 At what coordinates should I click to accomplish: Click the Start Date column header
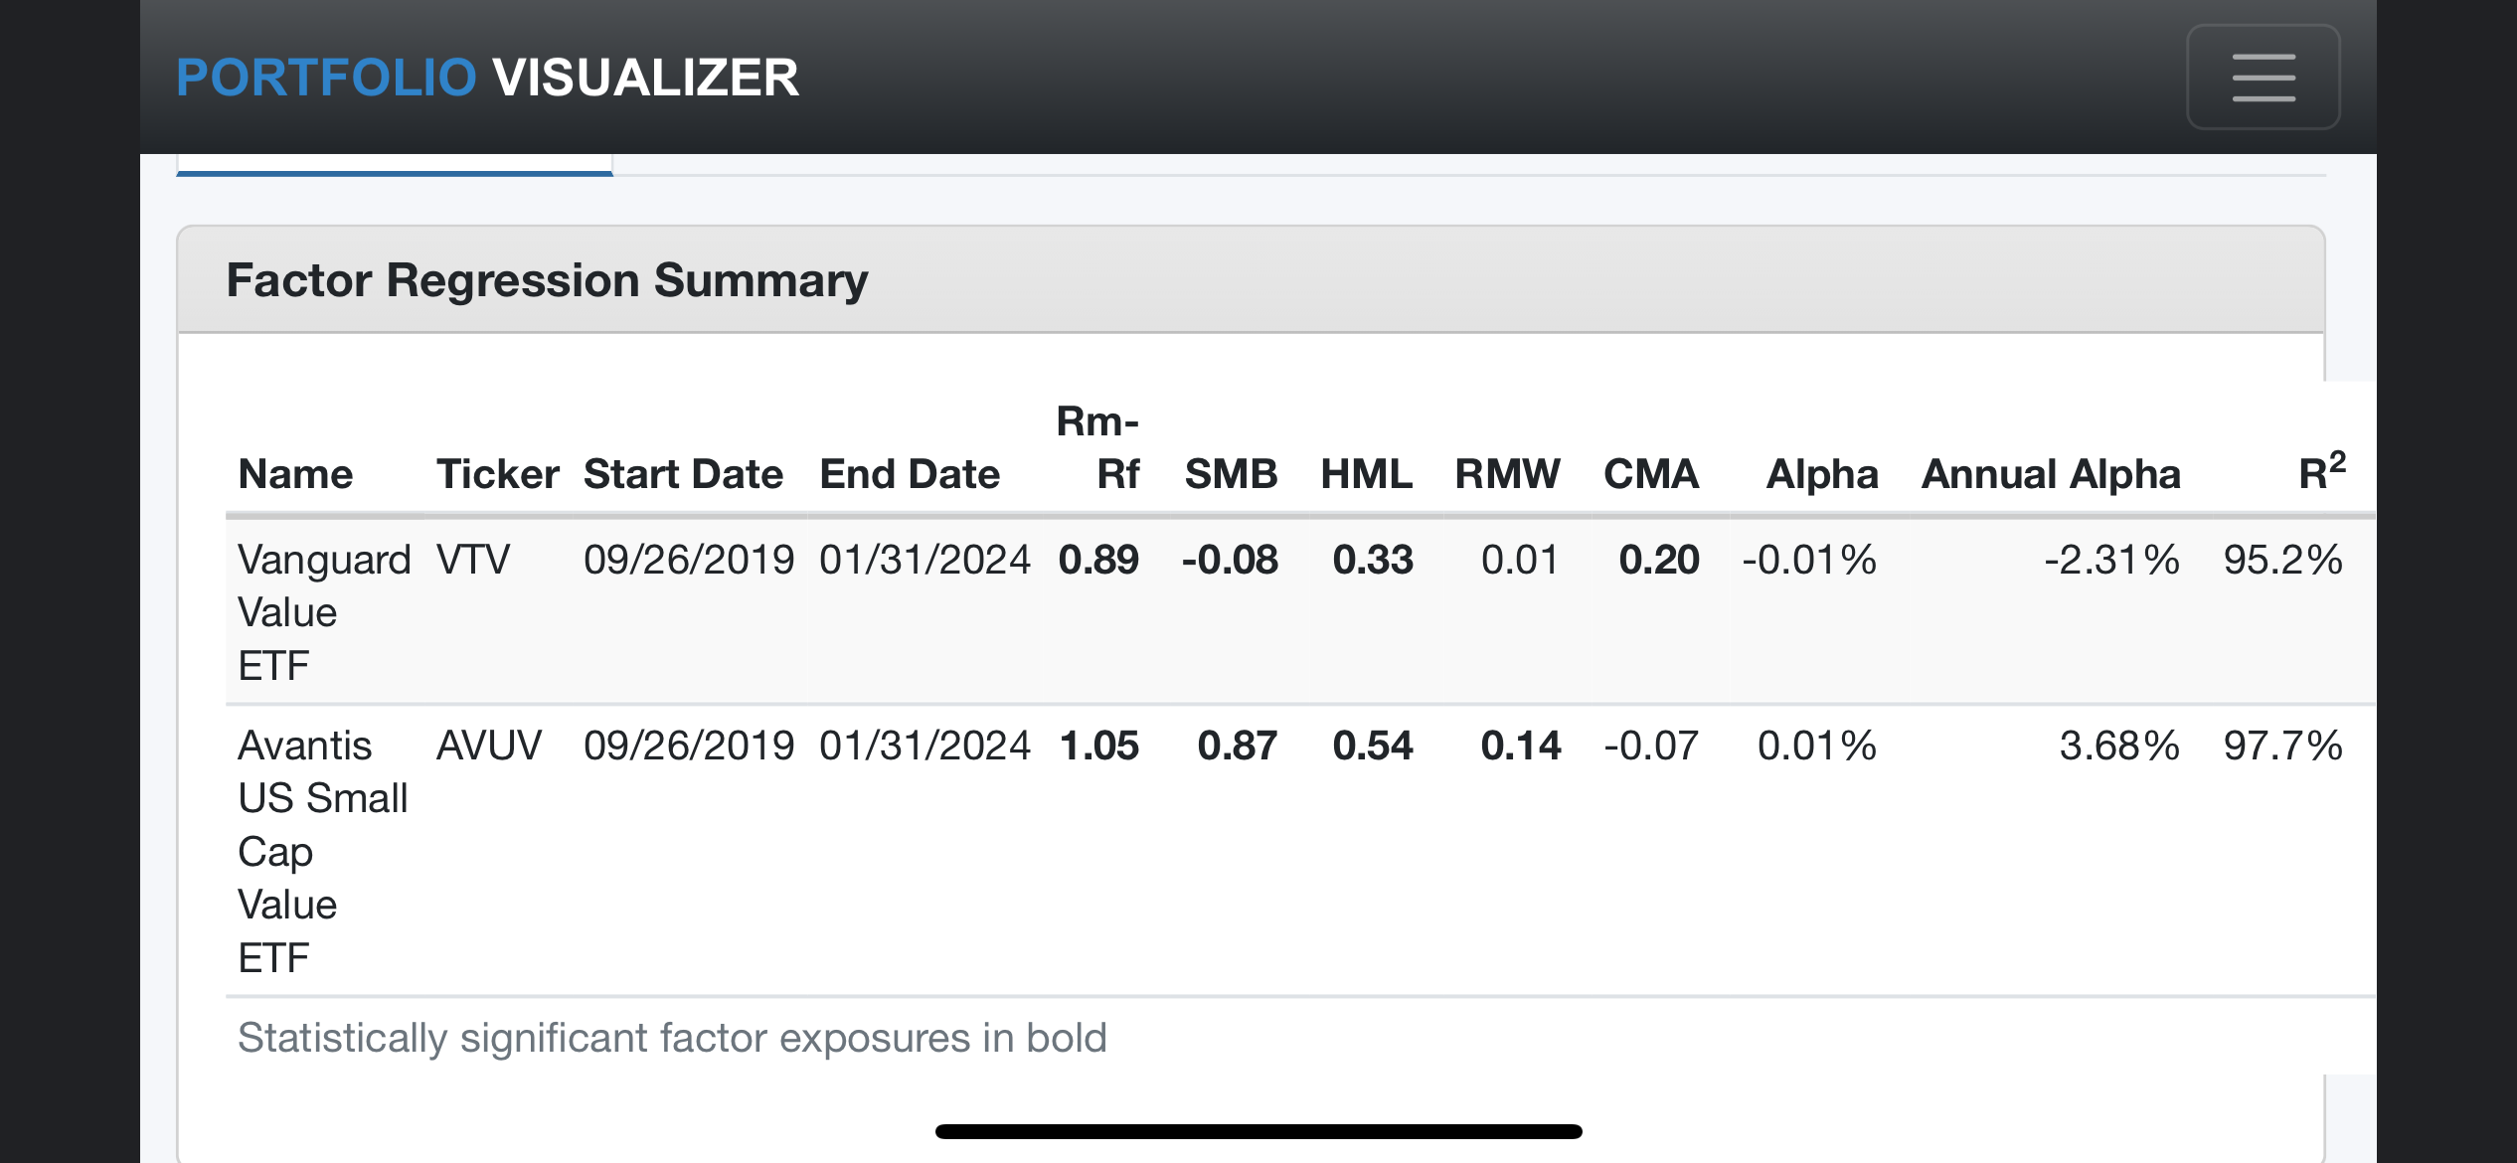point(683,474)
